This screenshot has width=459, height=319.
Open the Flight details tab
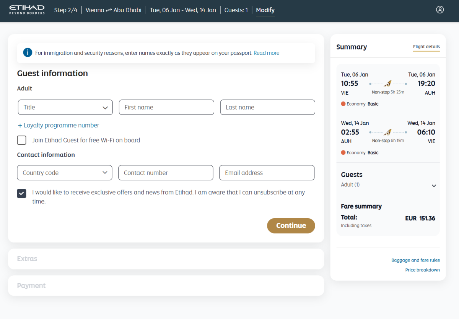426,47
